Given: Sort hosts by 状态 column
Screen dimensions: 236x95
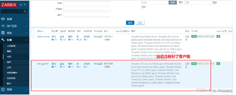Looking at the screenshot, I should pyautogui.click(x=187, y=31).
